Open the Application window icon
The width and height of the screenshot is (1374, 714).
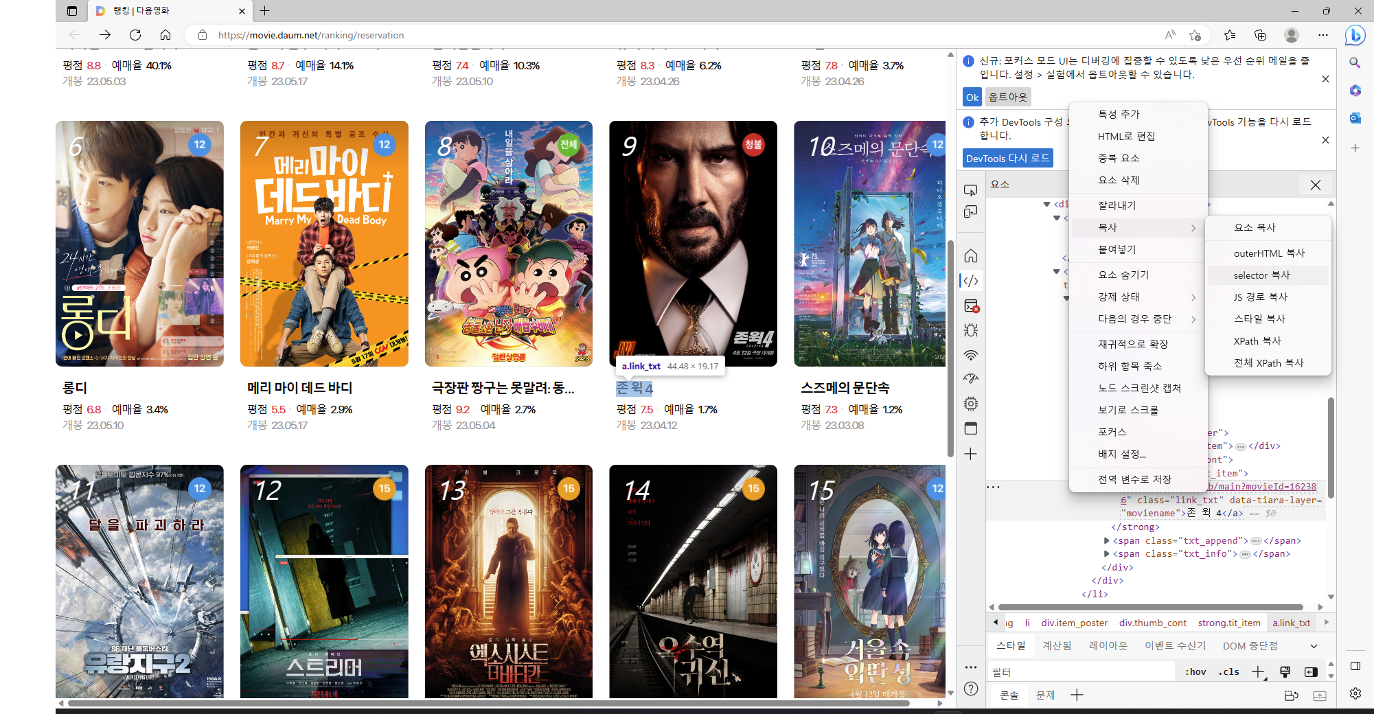tap(970, 428)
